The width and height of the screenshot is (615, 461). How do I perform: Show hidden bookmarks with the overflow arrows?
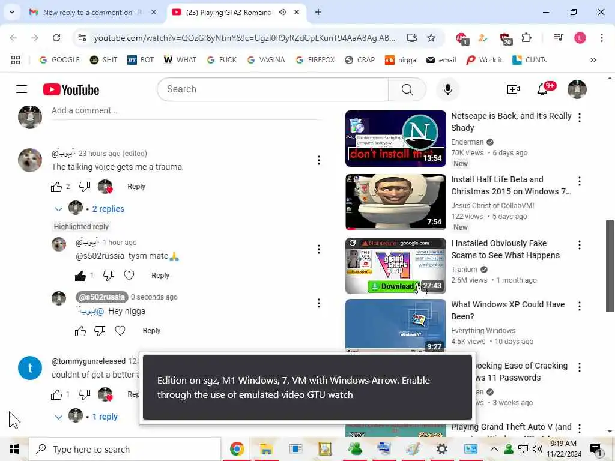[593, 60]
